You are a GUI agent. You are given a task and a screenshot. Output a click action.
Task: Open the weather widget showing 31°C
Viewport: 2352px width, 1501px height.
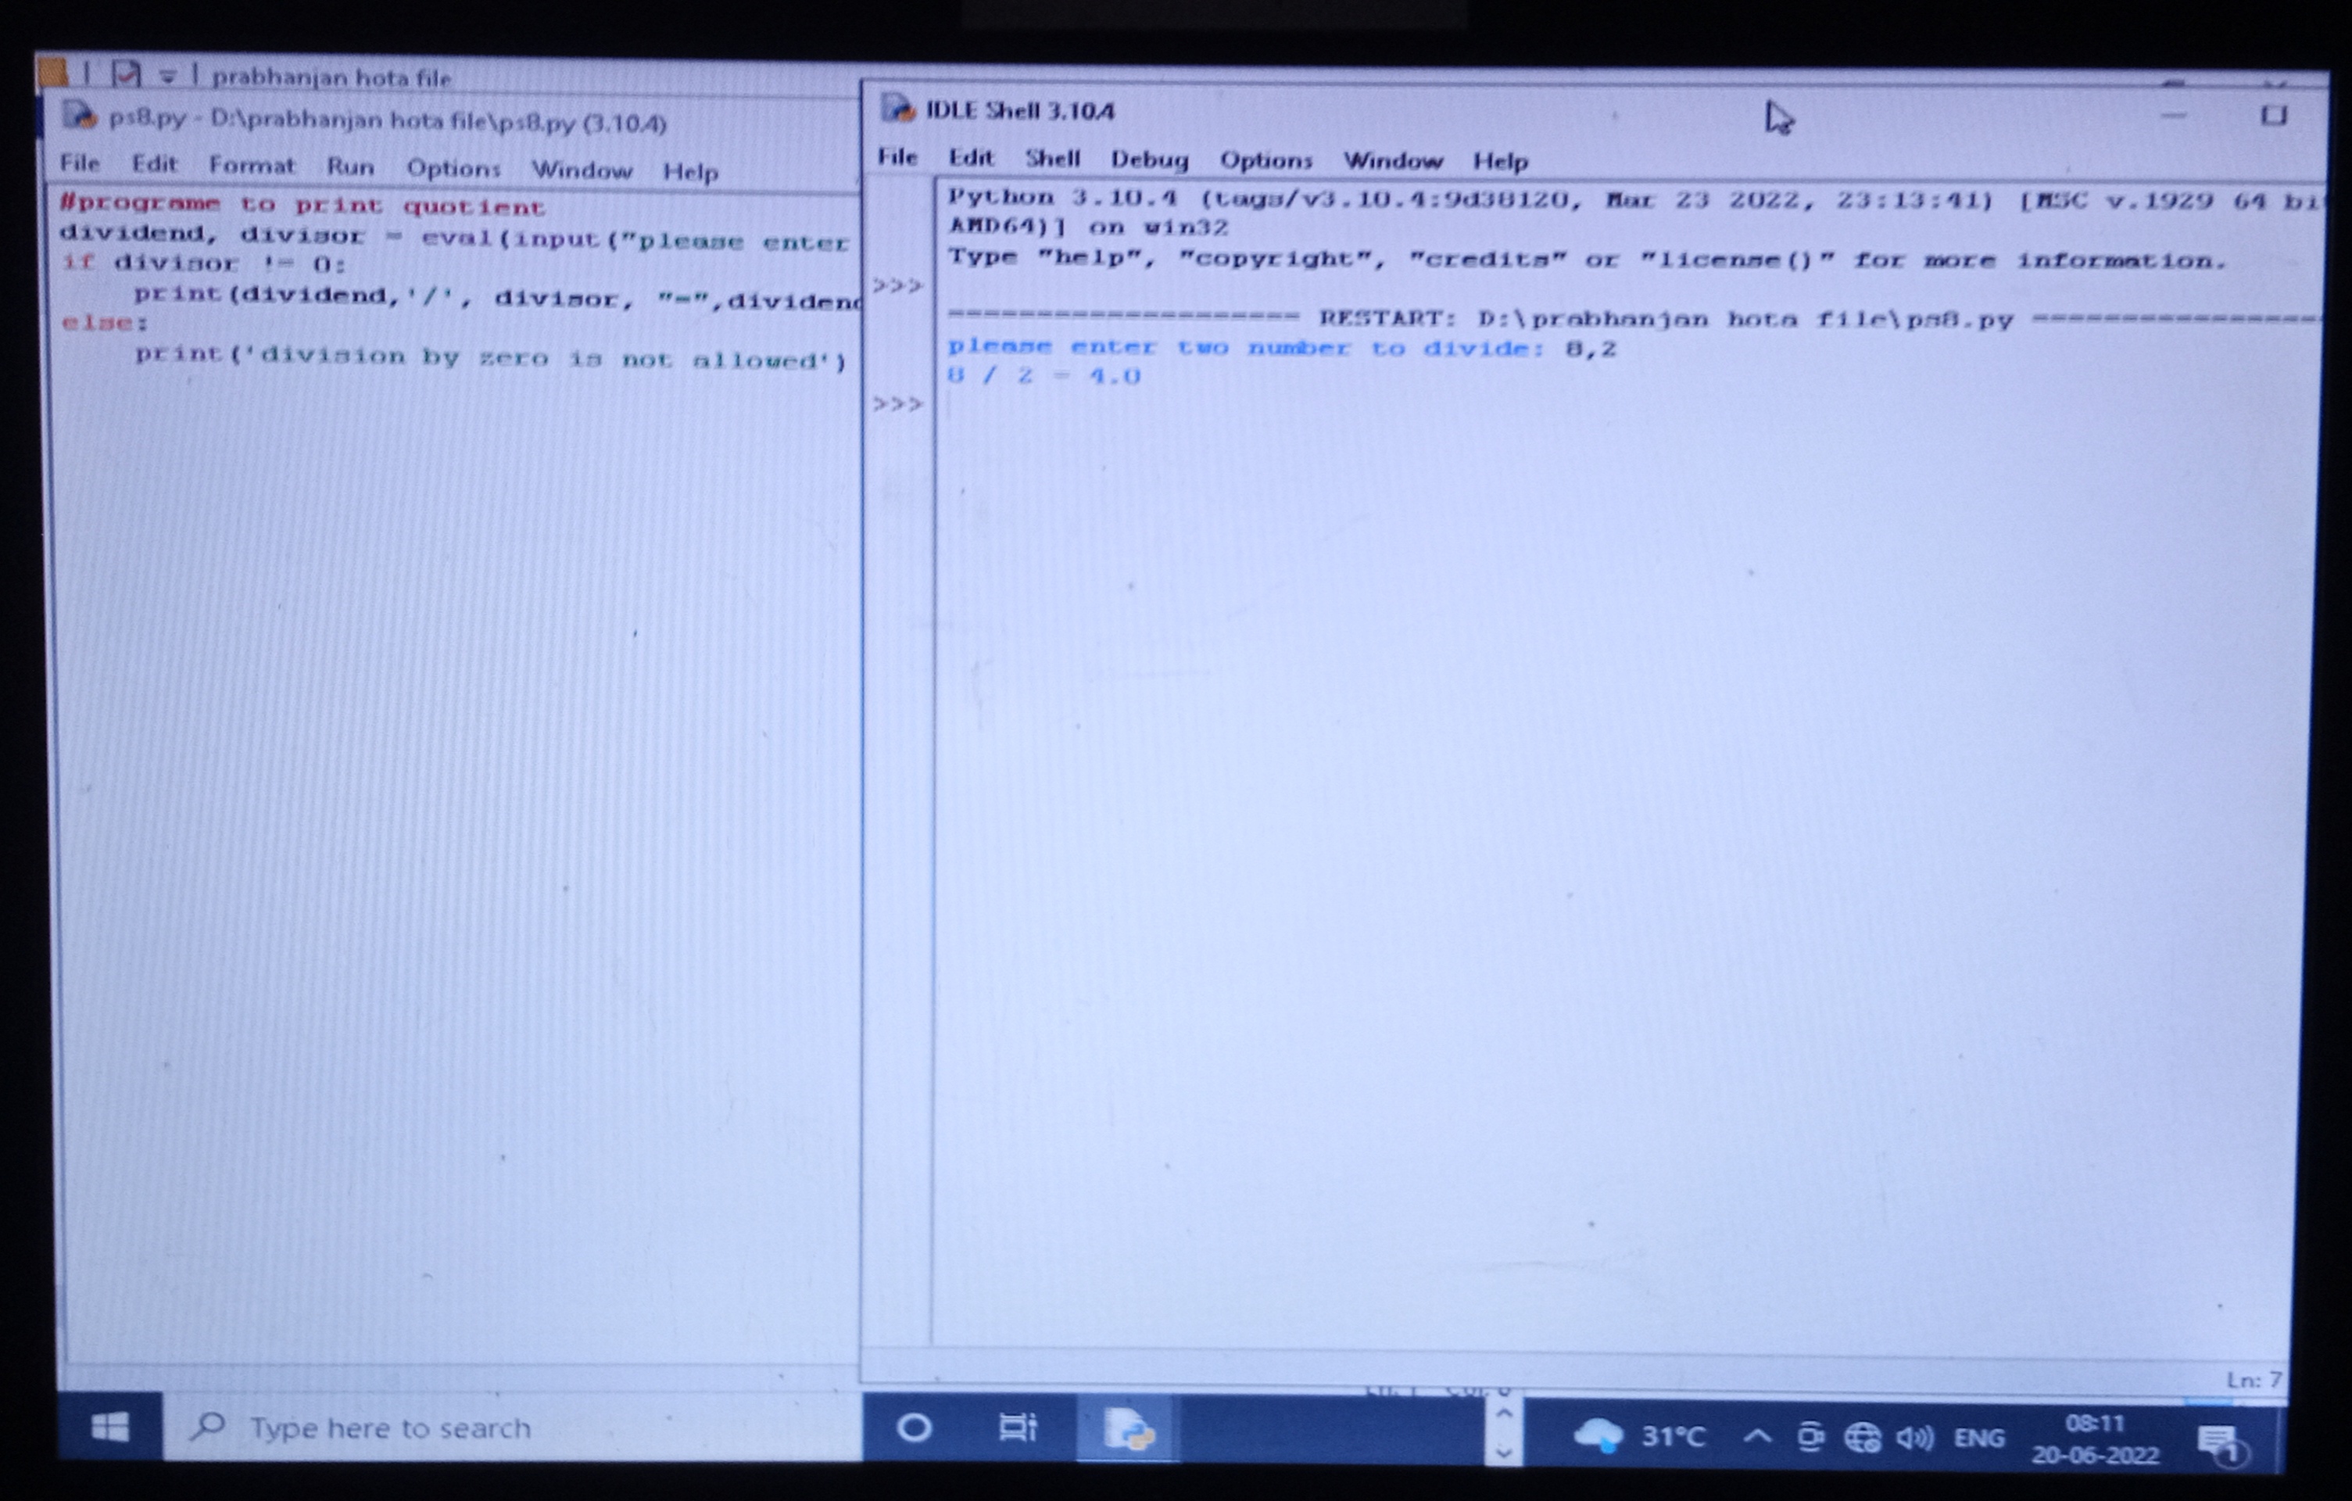[1641, 1437]
